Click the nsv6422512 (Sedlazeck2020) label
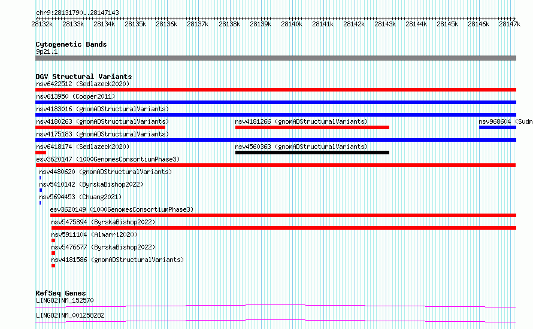Viewport: 533px width, 329px height. click(83, 84)
